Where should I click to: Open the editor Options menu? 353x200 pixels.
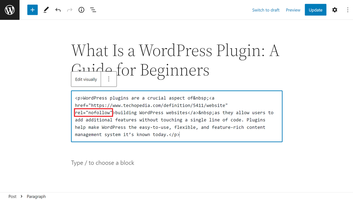[x=347, y=10]
